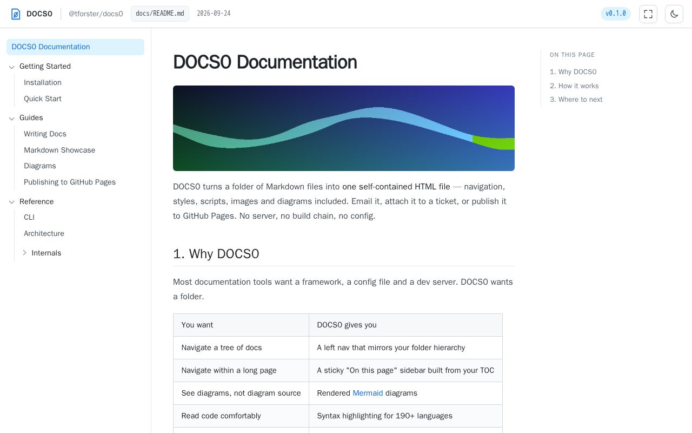Click the 'You want' table header
This screenshot has width=692, height=433.
(241, 325)
